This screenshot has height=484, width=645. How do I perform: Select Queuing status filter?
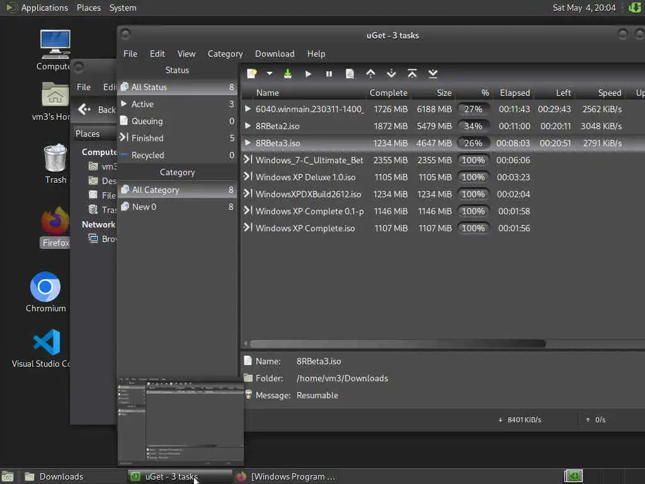pyautogui.click(x=177, y=121)
